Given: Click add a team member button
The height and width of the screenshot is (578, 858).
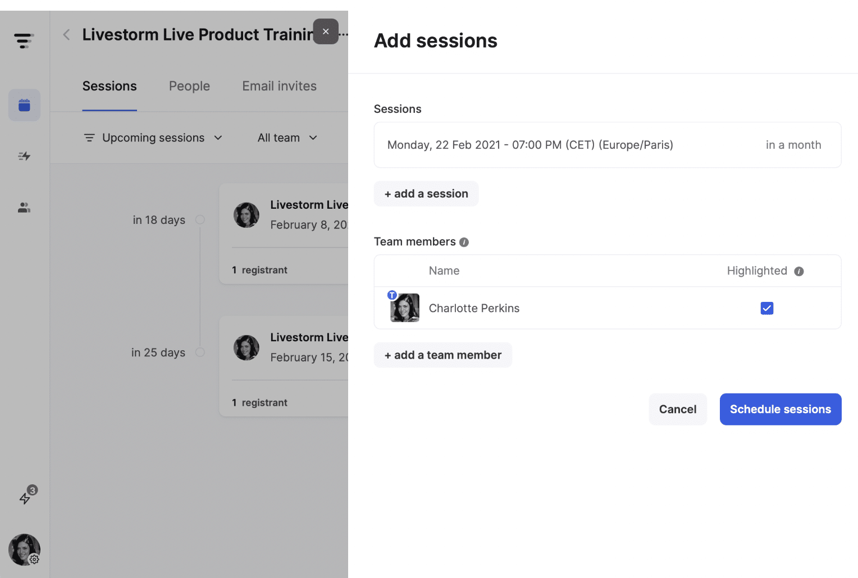Looking at the screenshot, I should coord(442,355).
